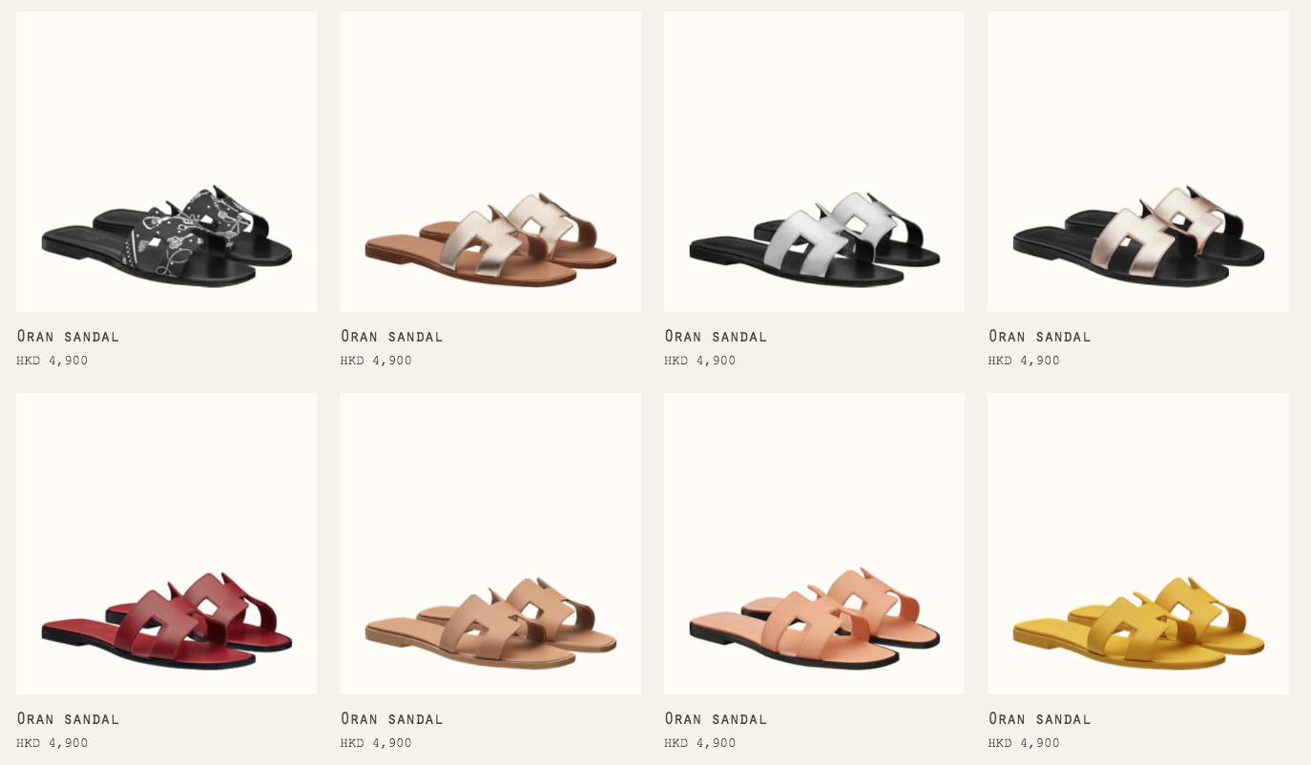This screenshot has height=765, width=1311.
Task: Click Oran sandal title under beige sandal
Action: (x=392, y=718)
